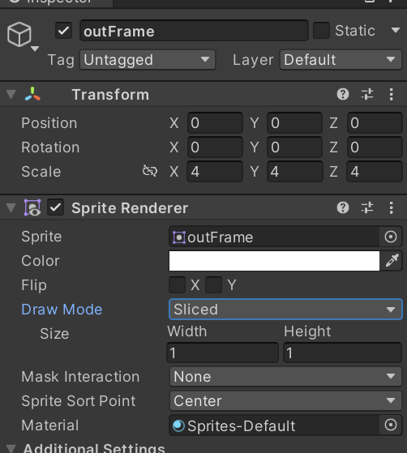The image size is (407, 453).
Task: Open the Layer dropdown showing Default
Action: click(341, 60)
